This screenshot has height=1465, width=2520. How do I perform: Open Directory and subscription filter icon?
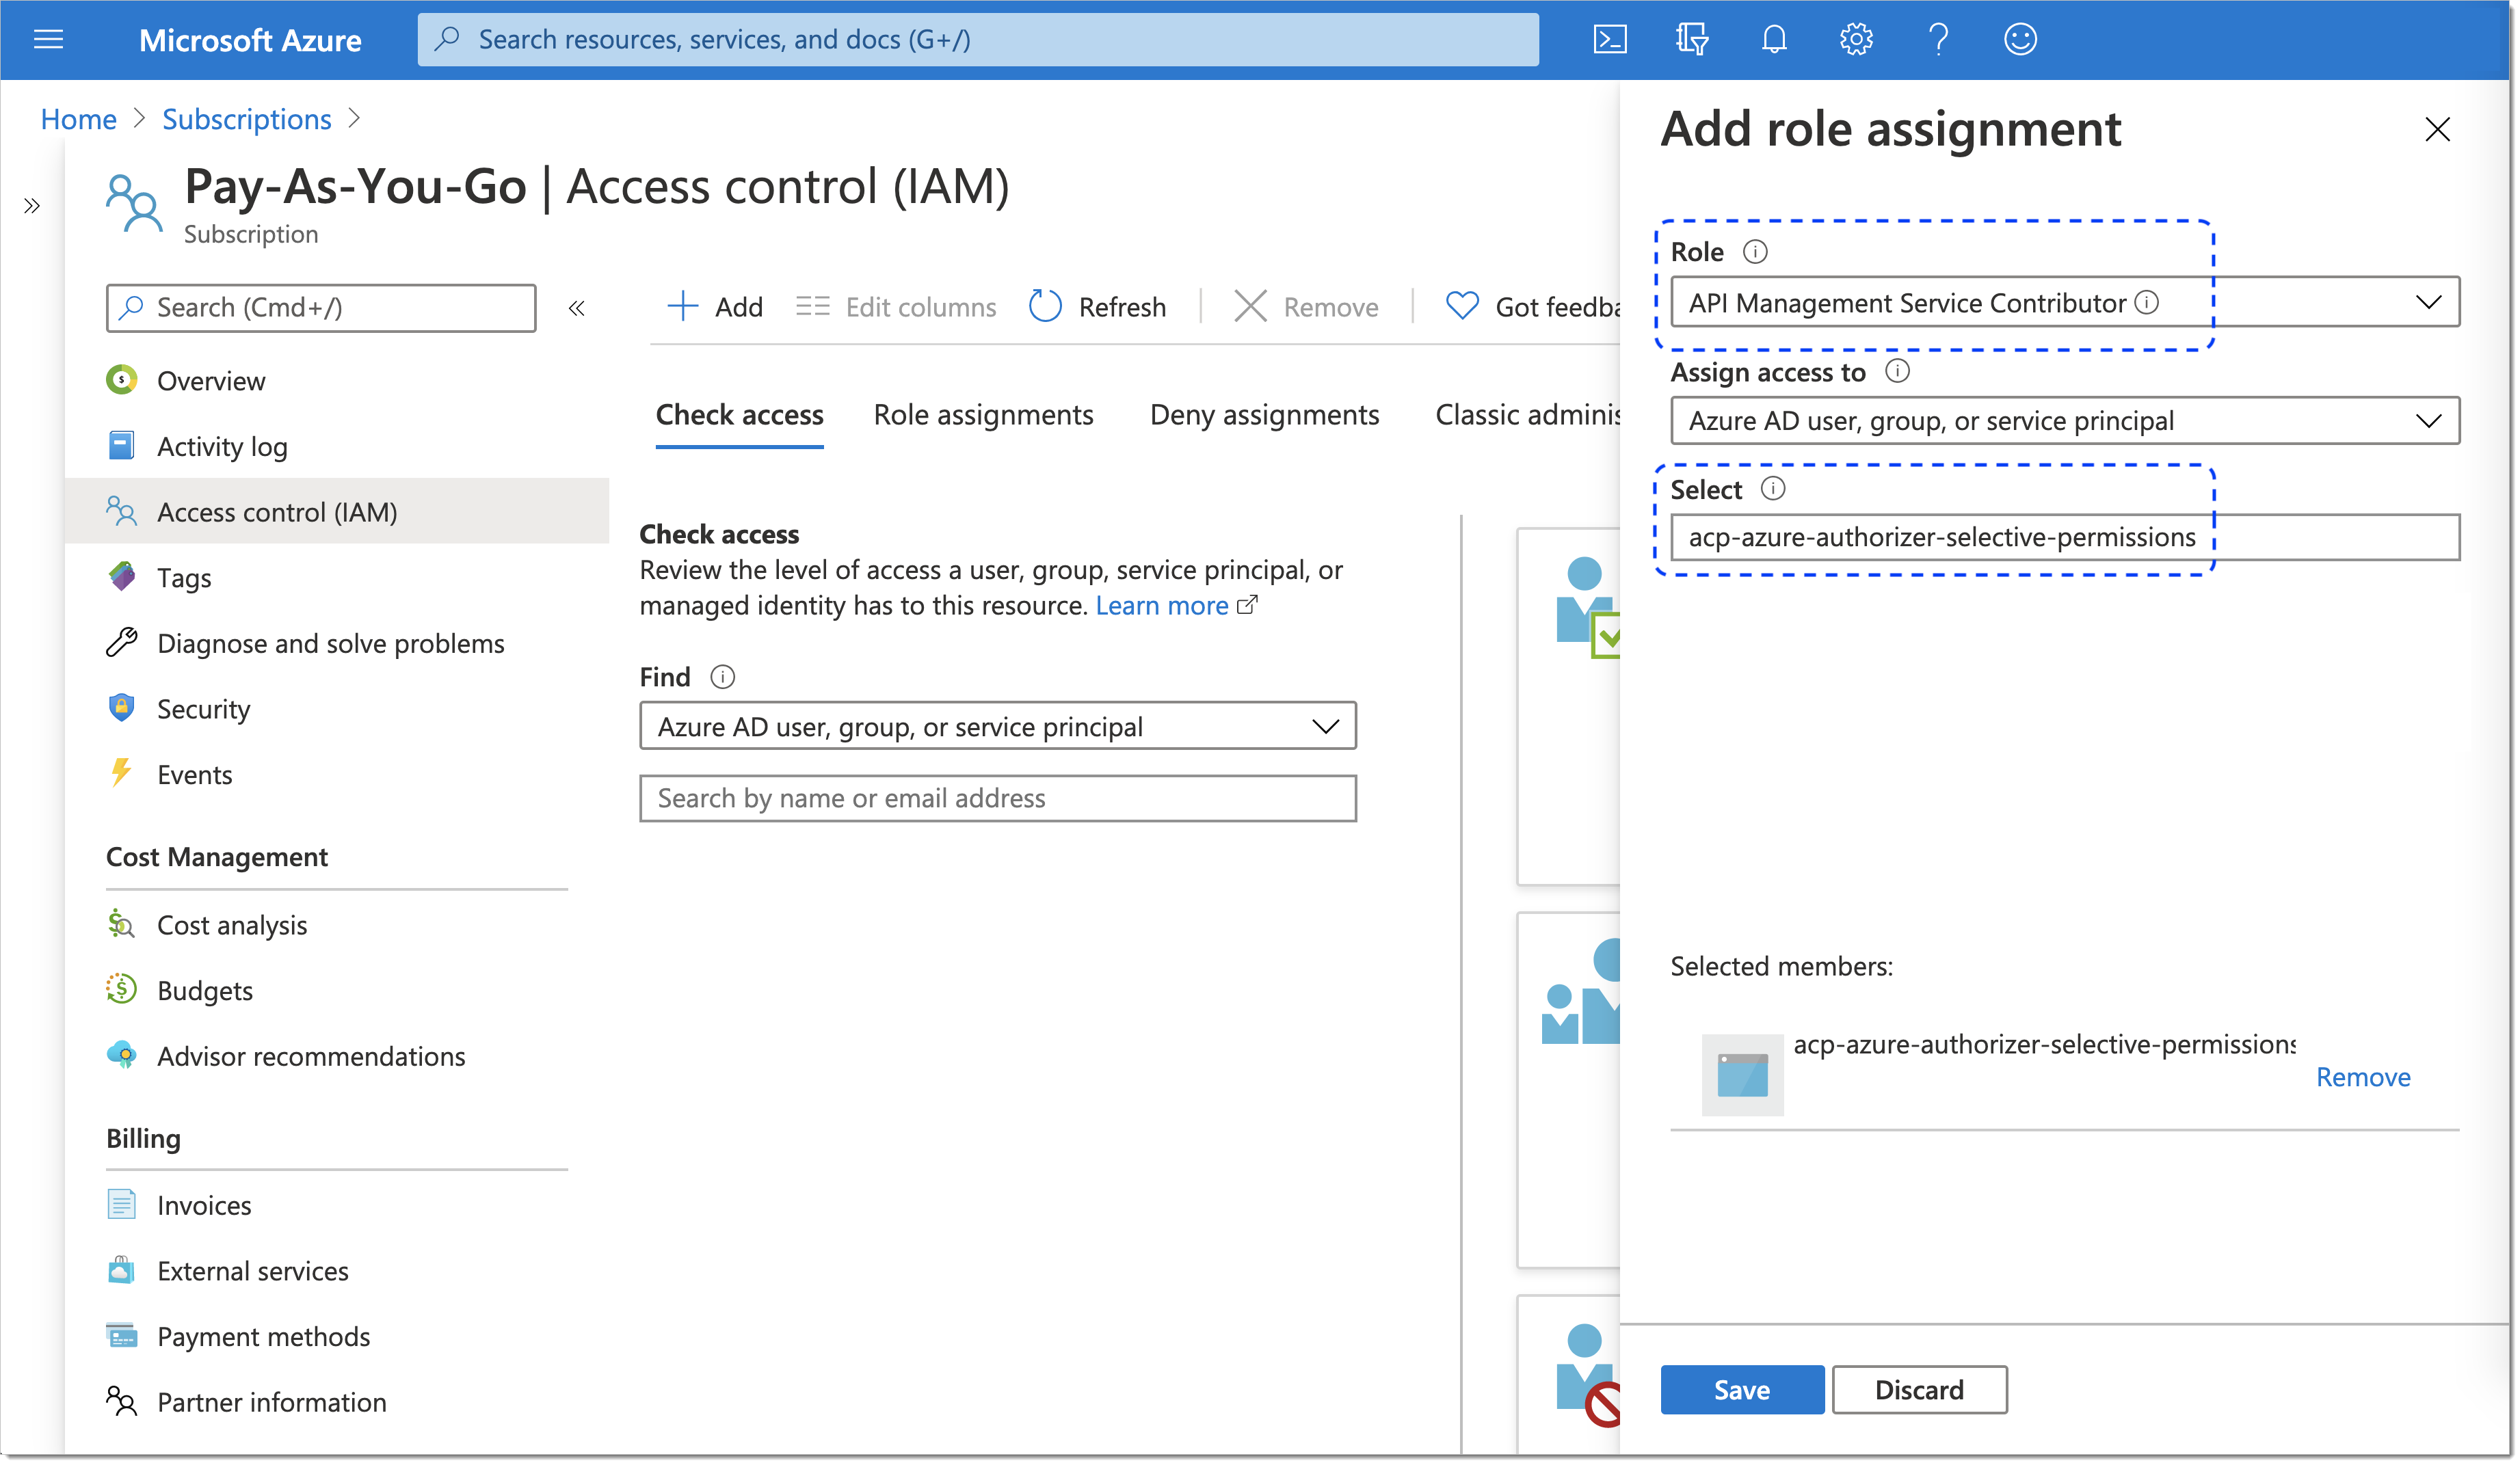(1692, 39)
